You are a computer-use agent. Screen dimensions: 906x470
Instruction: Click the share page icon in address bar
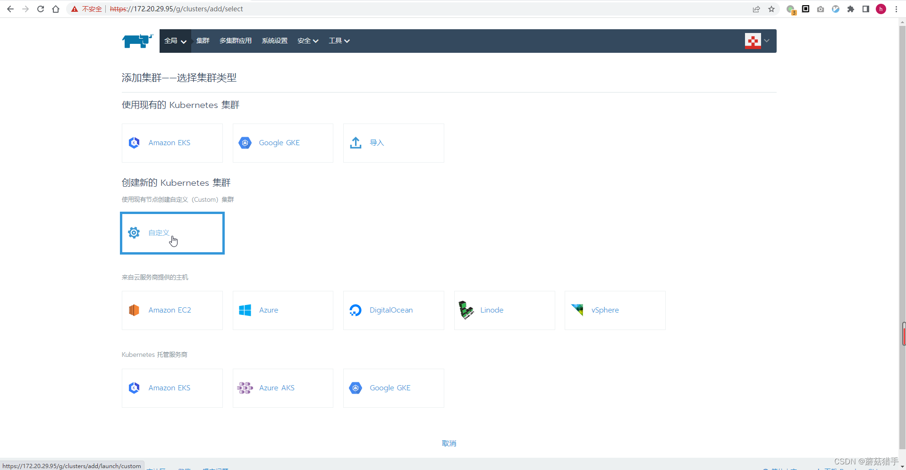(x=756, y=9)
